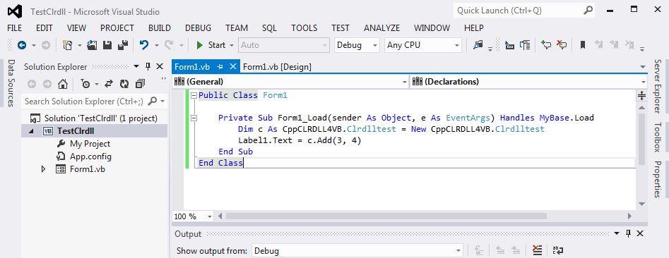Toggle word wrap in Output panel

click(558, 250)
